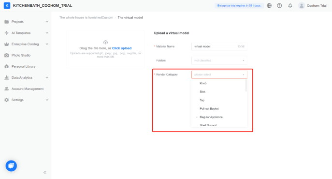The width and height of the screenshot is (332, 179).
Task: Click the Data Analytics chart icon
Action: 7,77
